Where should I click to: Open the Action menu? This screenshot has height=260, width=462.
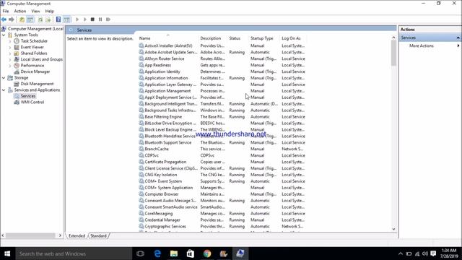coord(20,12)
